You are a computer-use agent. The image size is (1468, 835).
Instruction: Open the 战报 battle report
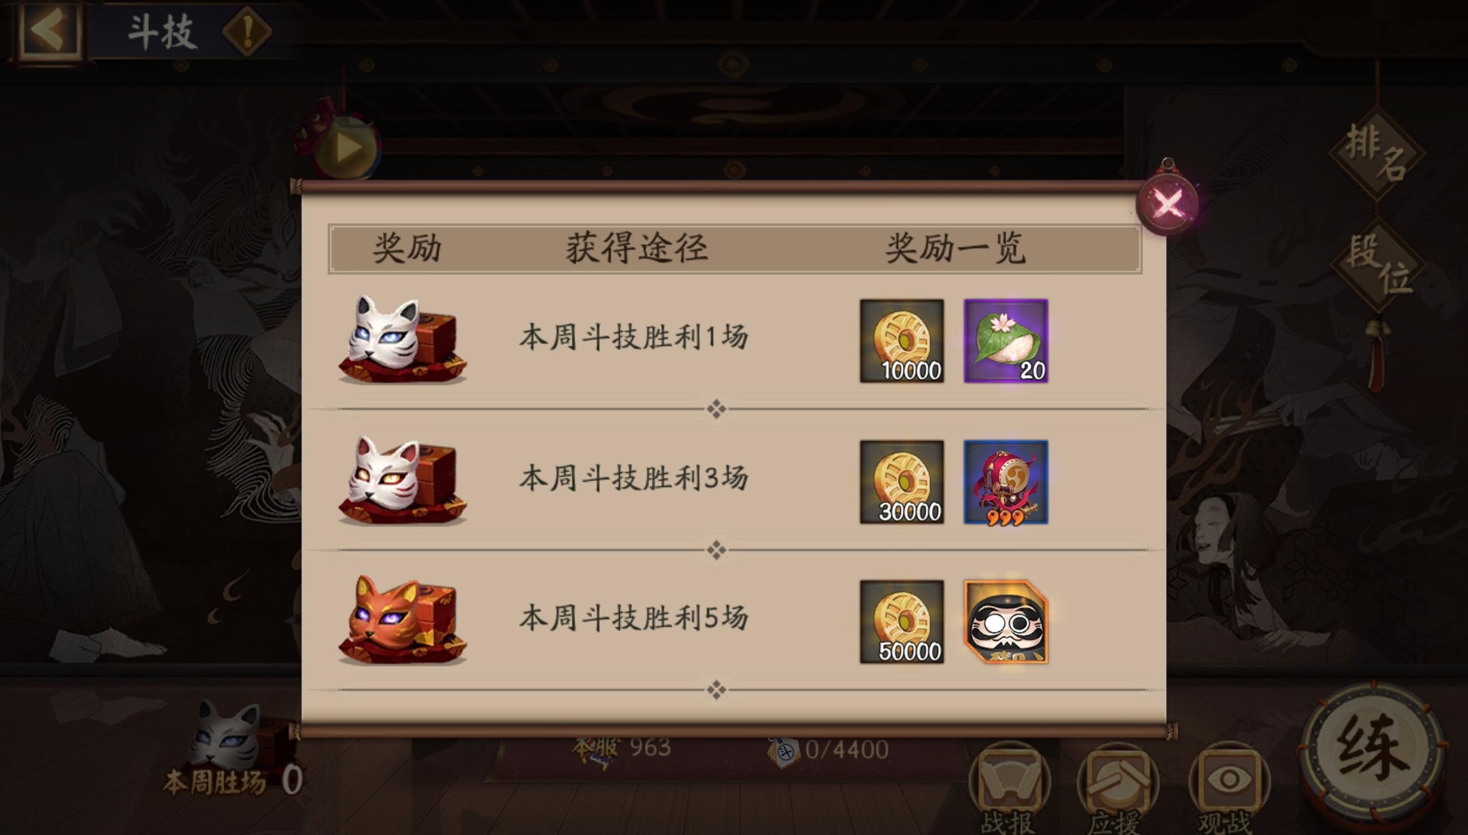[x=1009, y=789]
